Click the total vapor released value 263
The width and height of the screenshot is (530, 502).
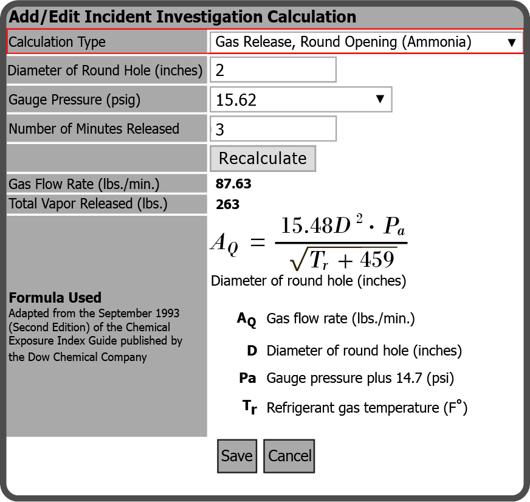click(x=228, y=204)
